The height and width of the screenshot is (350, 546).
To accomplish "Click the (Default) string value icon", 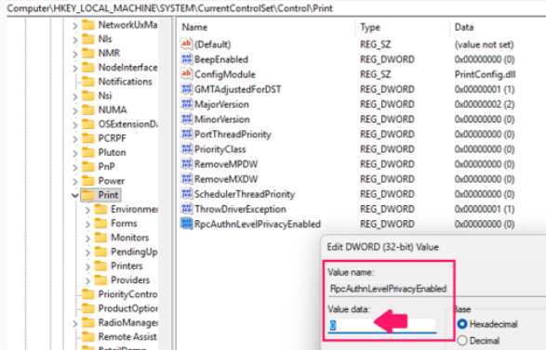I will coord(186,45).
